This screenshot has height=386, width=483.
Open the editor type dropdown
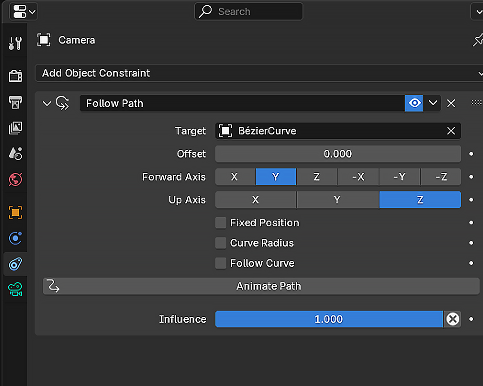(x=24, y=12)
